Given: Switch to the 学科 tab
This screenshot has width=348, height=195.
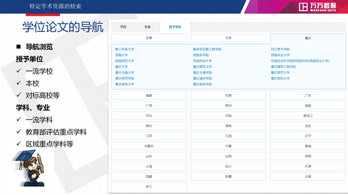Looking at the screenshot, I should [x=123, y=27].
